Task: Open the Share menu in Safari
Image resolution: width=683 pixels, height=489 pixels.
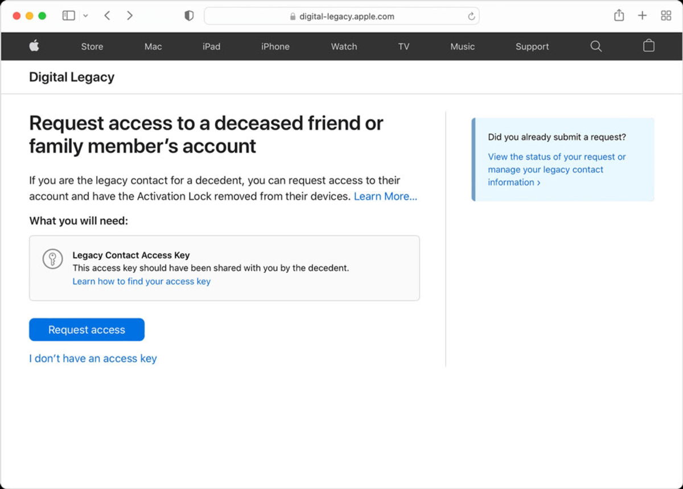Action: [619, 15]
